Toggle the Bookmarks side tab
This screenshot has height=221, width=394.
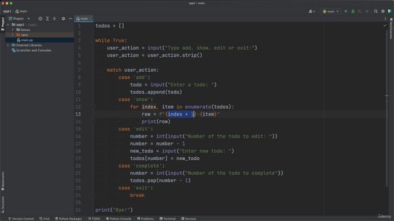[2, 180]
